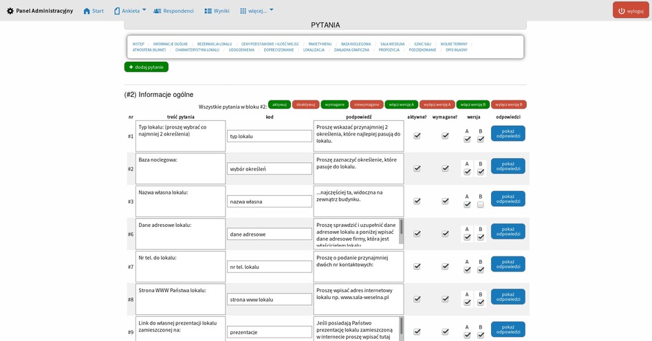This screenshot has width=652, height=341.
Task: Open Respondenci via its card icon
Action: click(x=157, y=11)
